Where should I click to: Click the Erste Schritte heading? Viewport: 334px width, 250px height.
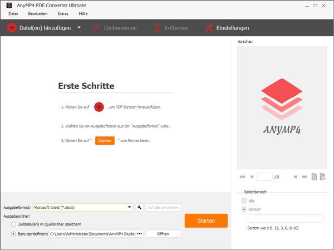click(86, 86)
